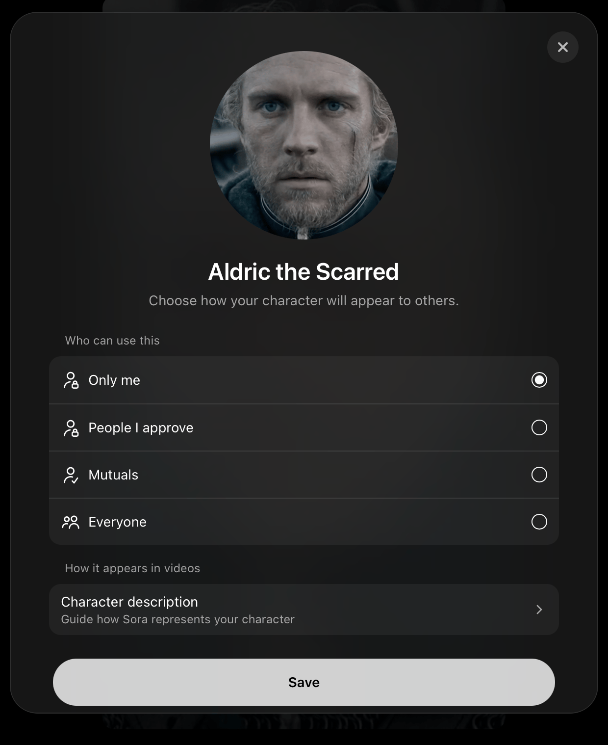Select the People I approve radio button
This screenshot has width=608, height=745.
point(539,427)
